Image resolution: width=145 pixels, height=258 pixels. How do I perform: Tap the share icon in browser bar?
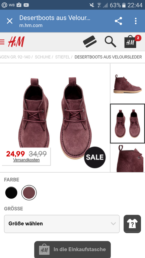pos(118,21)
